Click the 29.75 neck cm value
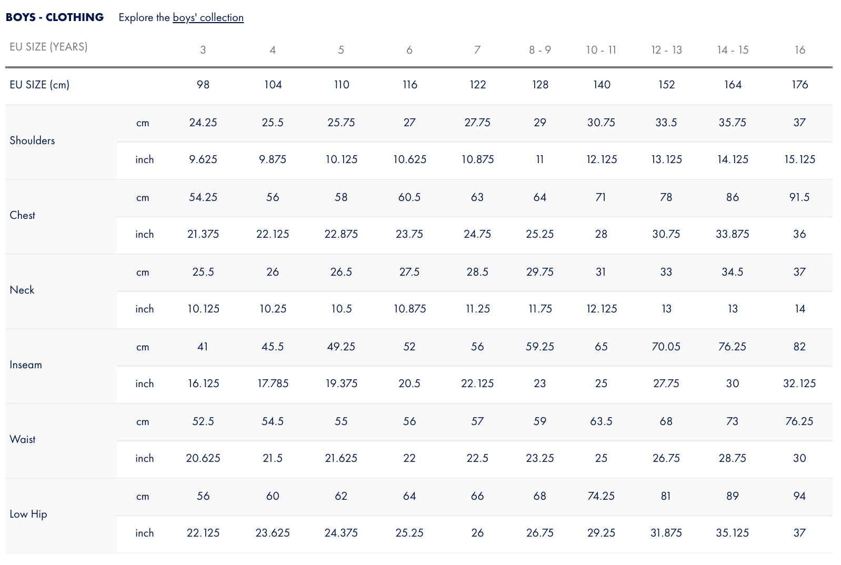Viewport: 841px width, 565px height. pos(540,272)
